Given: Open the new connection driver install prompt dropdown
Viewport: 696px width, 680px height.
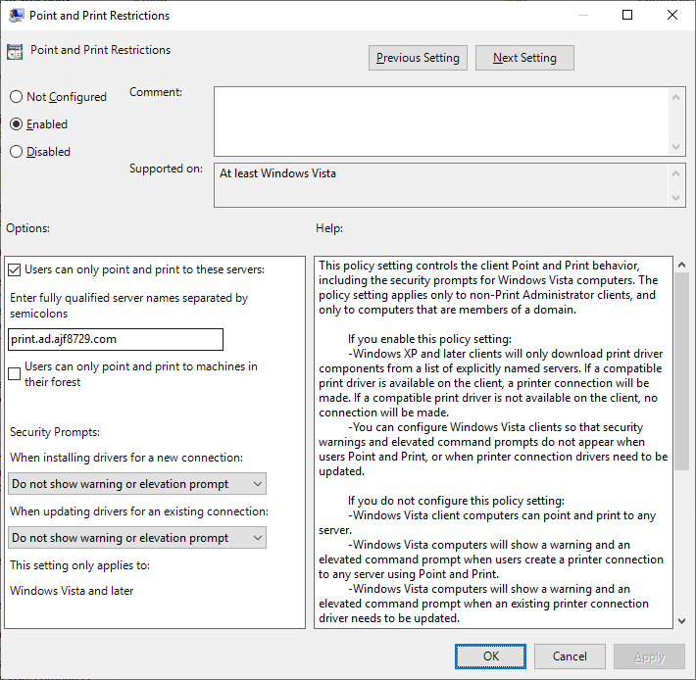Looking at the screenshot, I should [x=137, y=483].
